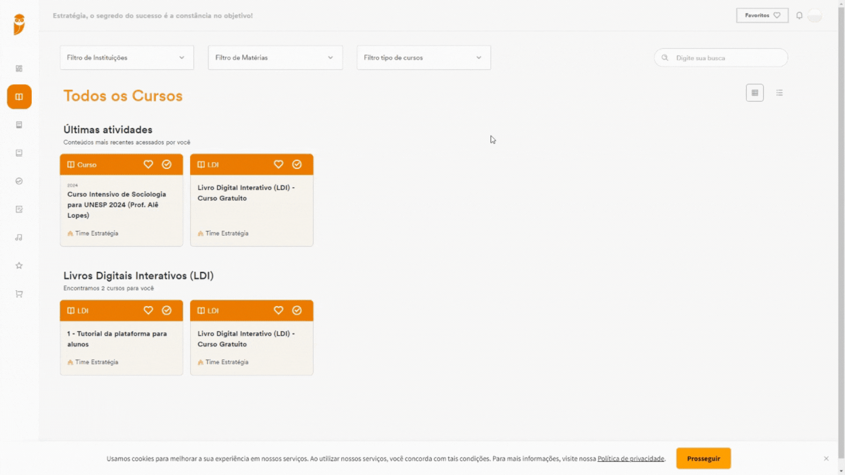Dismiss the cookie banner with the X
This screenshot has width=845, height=475.
coord(826,458)
